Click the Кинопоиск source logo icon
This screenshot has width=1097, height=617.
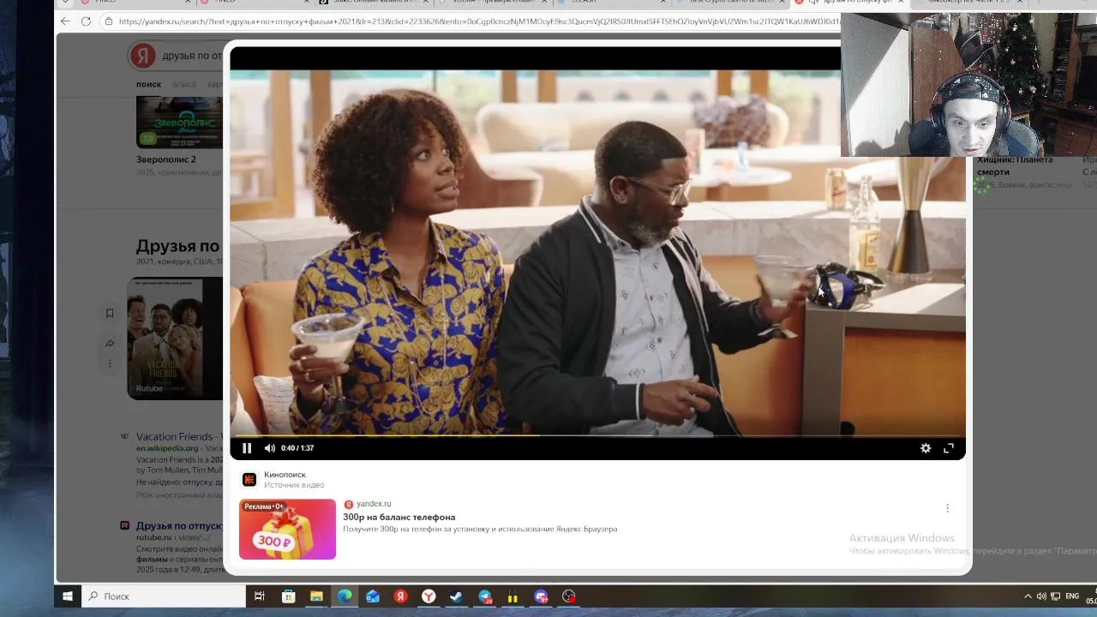[x=249, y=480]
